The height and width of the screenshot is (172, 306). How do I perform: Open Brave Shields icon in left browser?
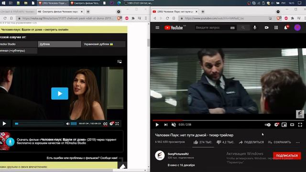[119, 18]
